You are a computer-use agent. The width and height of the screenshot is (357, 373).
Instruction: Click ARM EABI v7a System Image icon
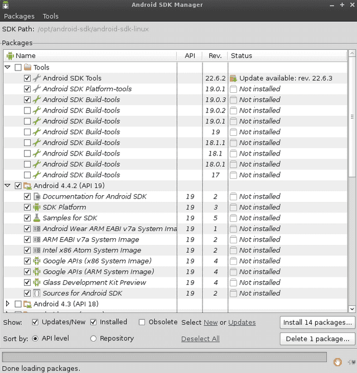tap(36, 239)
